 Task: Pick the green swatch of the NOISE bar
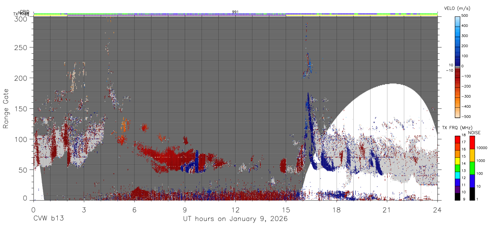pyautogui.click(x=472, y=168)
